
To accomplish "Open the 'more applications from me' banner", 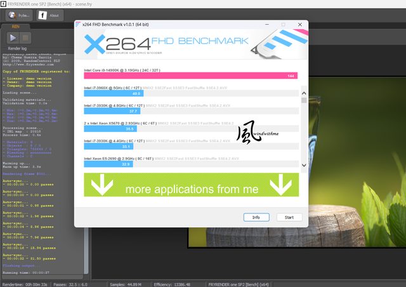I will [191, 189].
